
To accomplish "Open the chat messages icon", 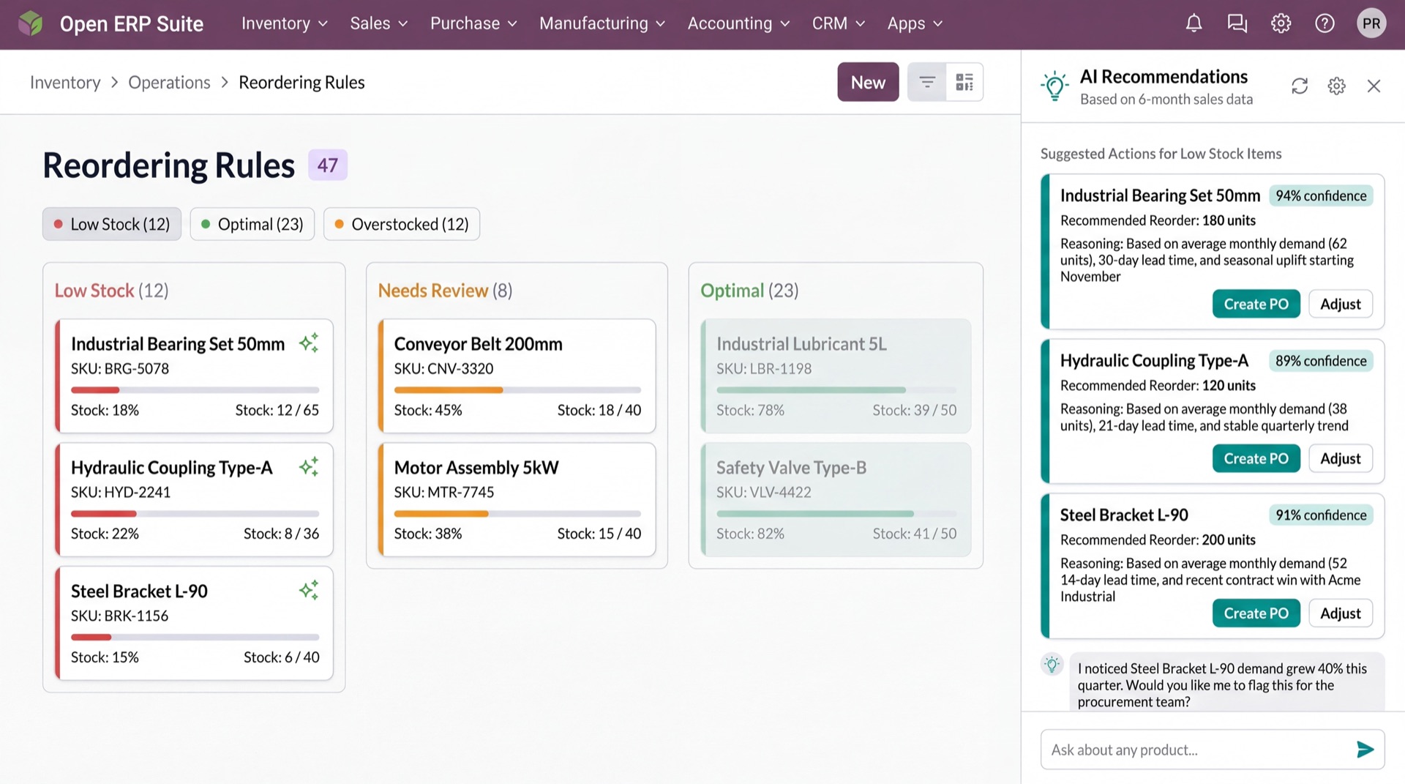I will 1237,23.
